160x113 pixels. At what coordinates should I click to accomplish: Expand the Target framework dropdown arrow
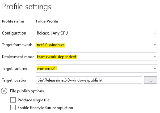pyautogui.click(x=155, y=45)
